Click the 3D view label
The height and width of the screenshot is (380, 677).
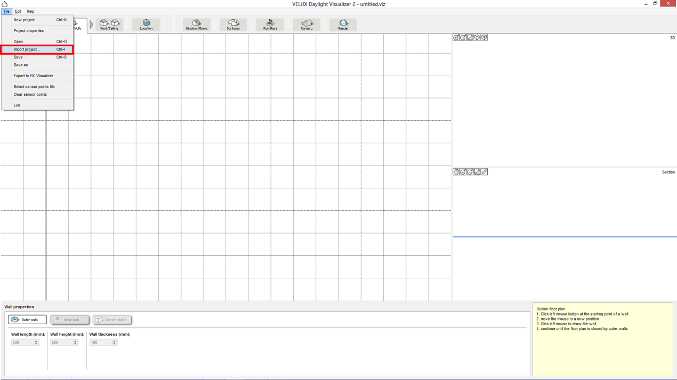(672, 38)
